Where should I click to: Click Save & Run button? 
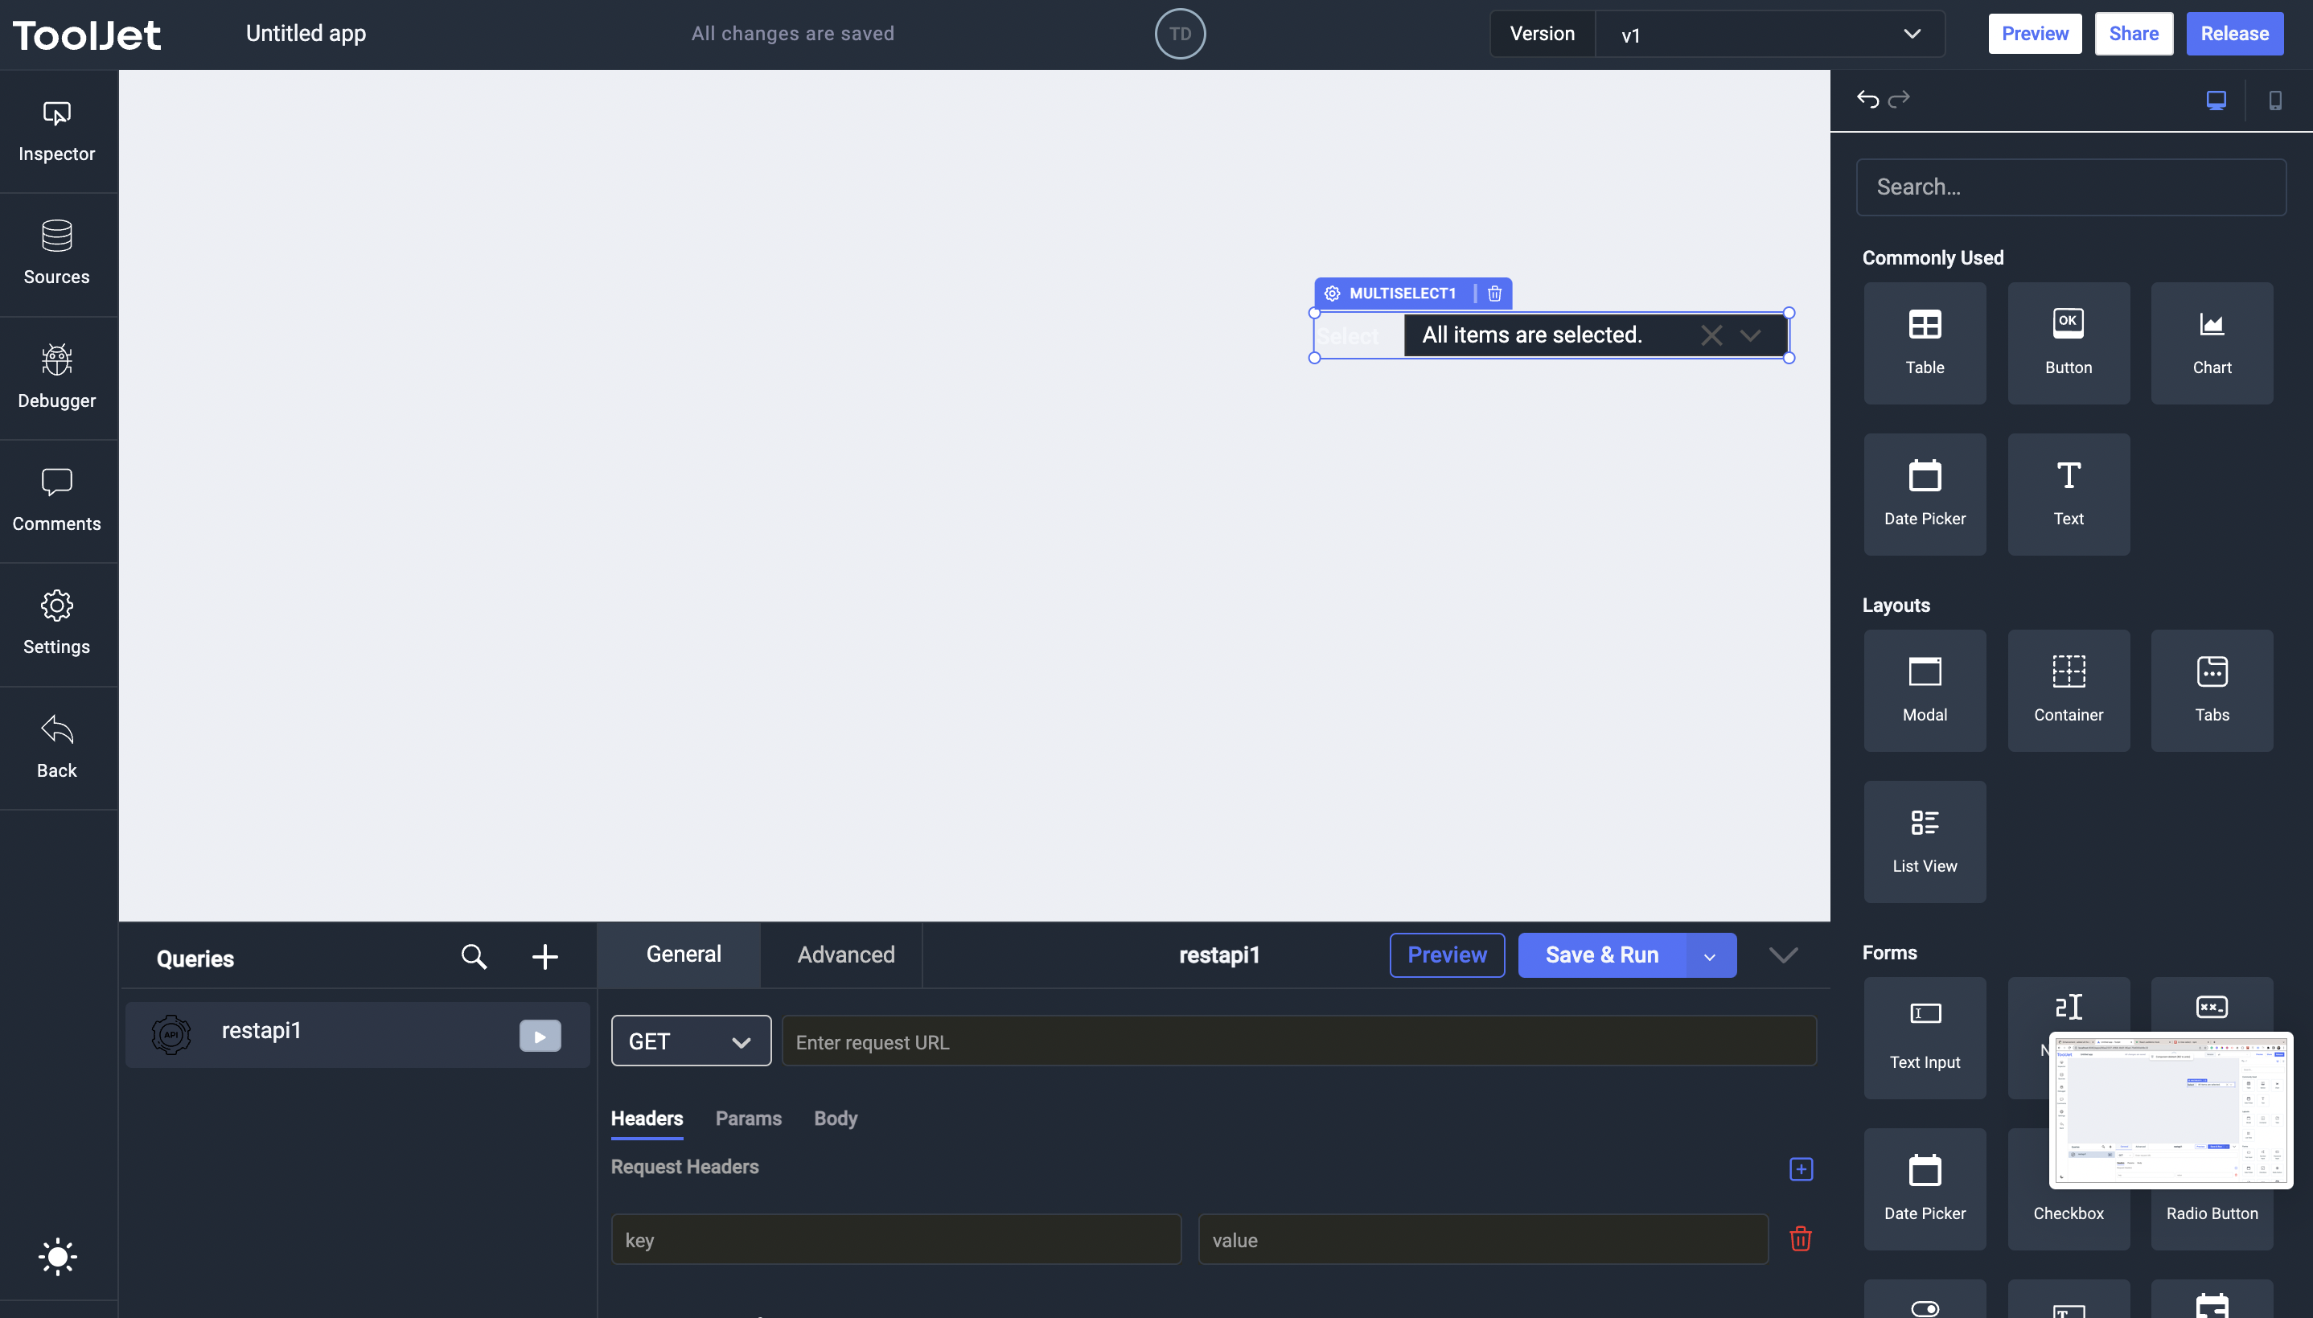[1602, 956]
